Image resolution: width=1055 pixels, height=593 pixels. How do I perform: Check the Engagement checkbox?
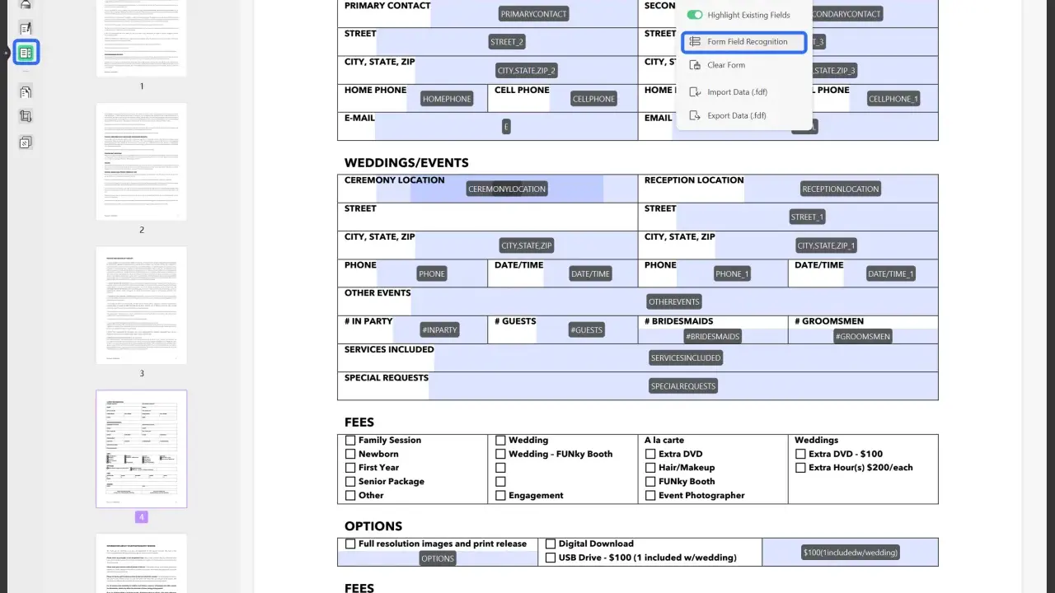point(500,495)
